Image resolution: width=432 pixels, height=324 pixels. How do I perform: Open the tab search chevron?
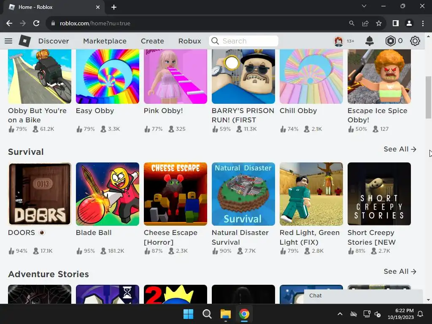click(364, 6)
